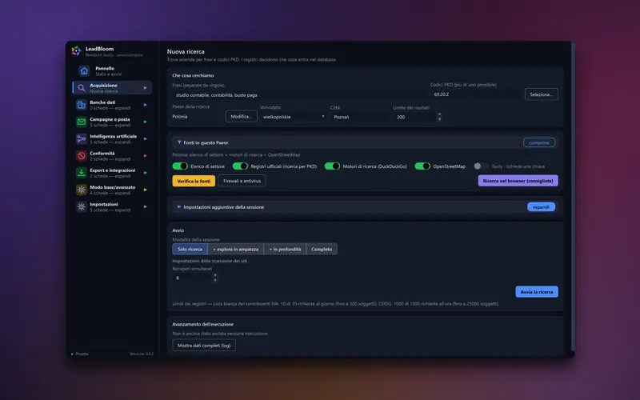Click the Modo base/avanzato icon
The width and height of the screenshot is (640, 400).
pyautogui.click(x=82, y=190)
